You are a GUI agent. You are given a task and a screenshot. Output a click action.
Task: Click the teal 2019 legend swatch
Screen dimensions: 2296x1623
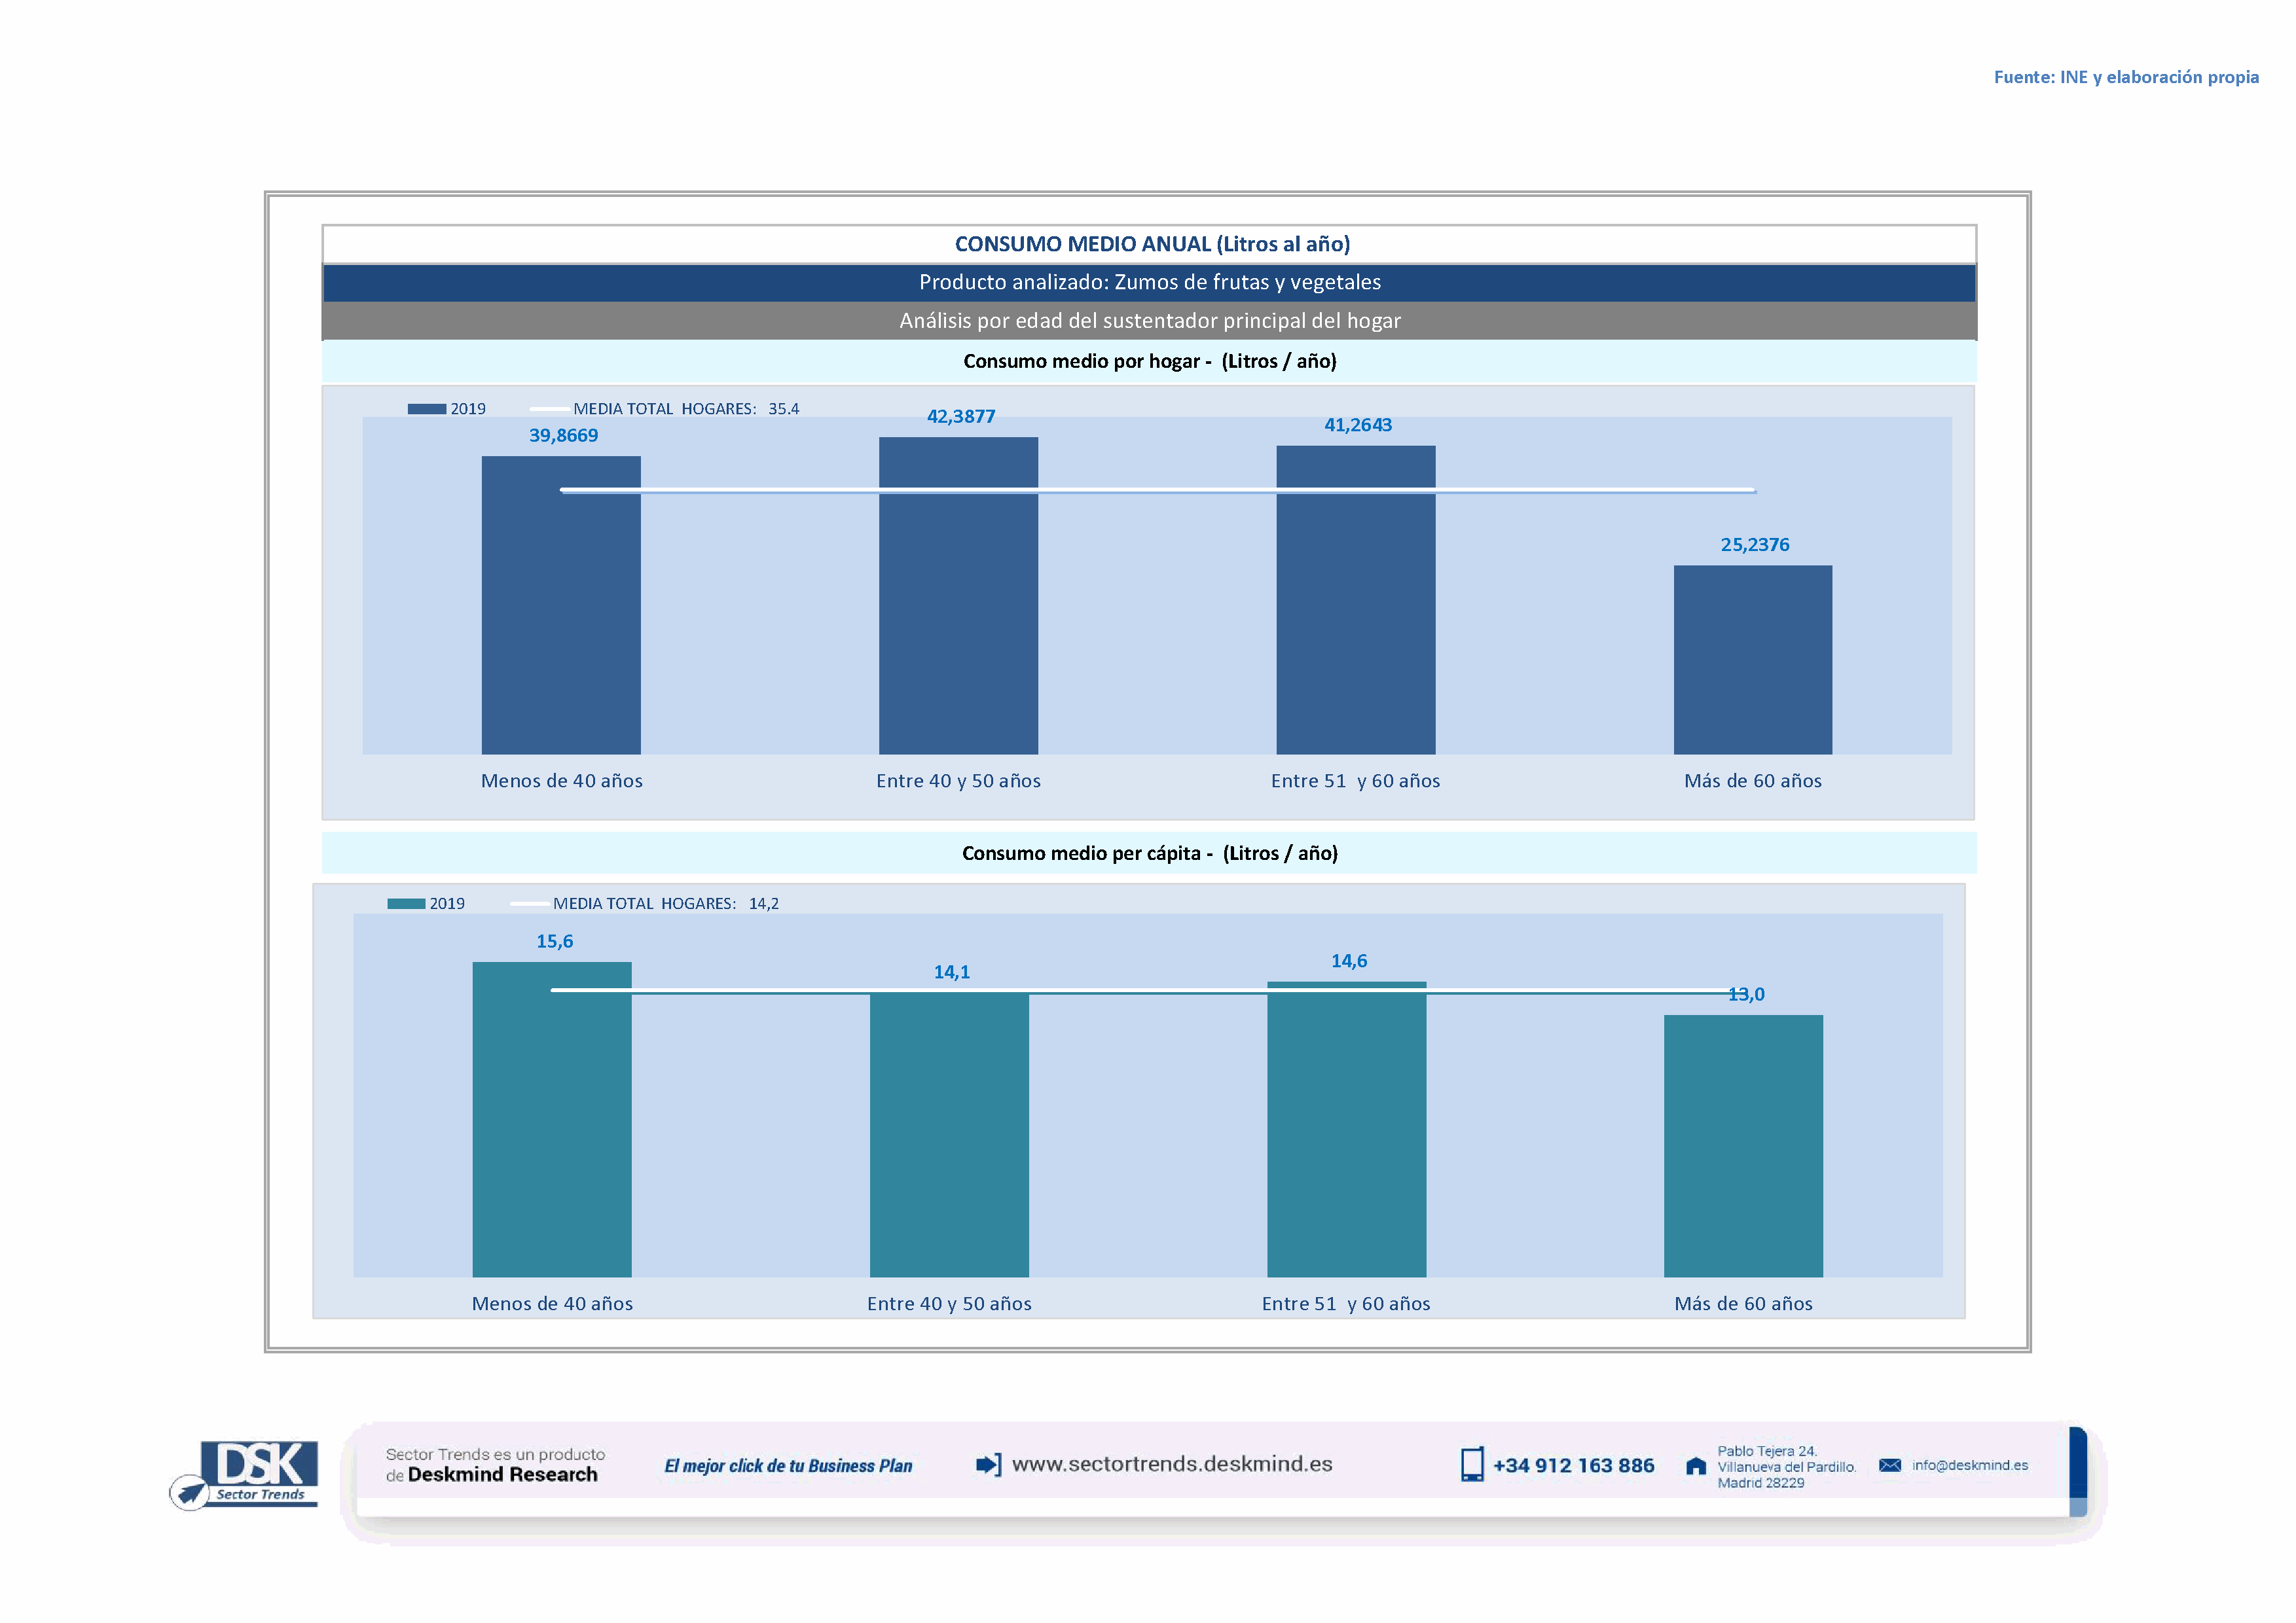pyautogui.click(x=406, y=903)
